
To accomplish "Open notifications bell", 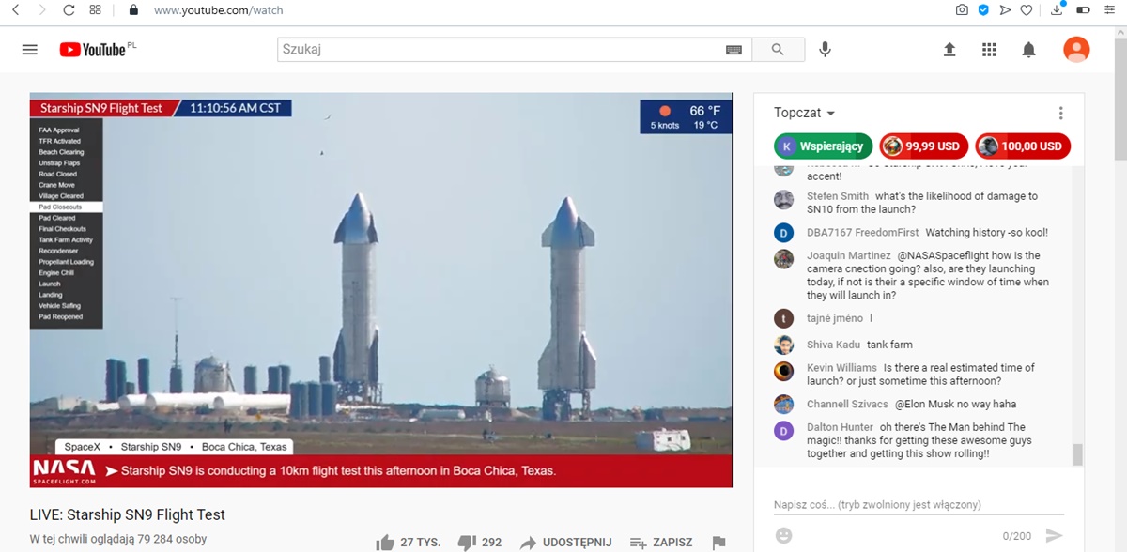I will click(1029, 50).
